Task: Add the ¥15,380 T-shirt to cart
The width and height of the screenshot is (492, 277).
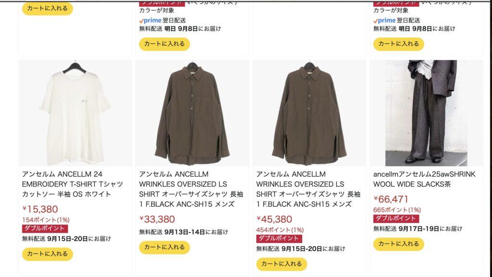Action: coord(48,254)
